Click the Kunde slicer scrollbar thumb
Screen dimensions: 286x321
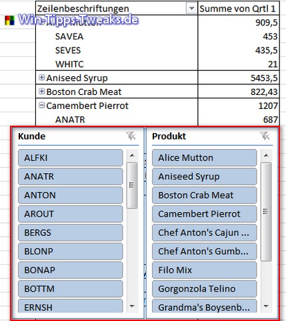(x=132, y=185)
